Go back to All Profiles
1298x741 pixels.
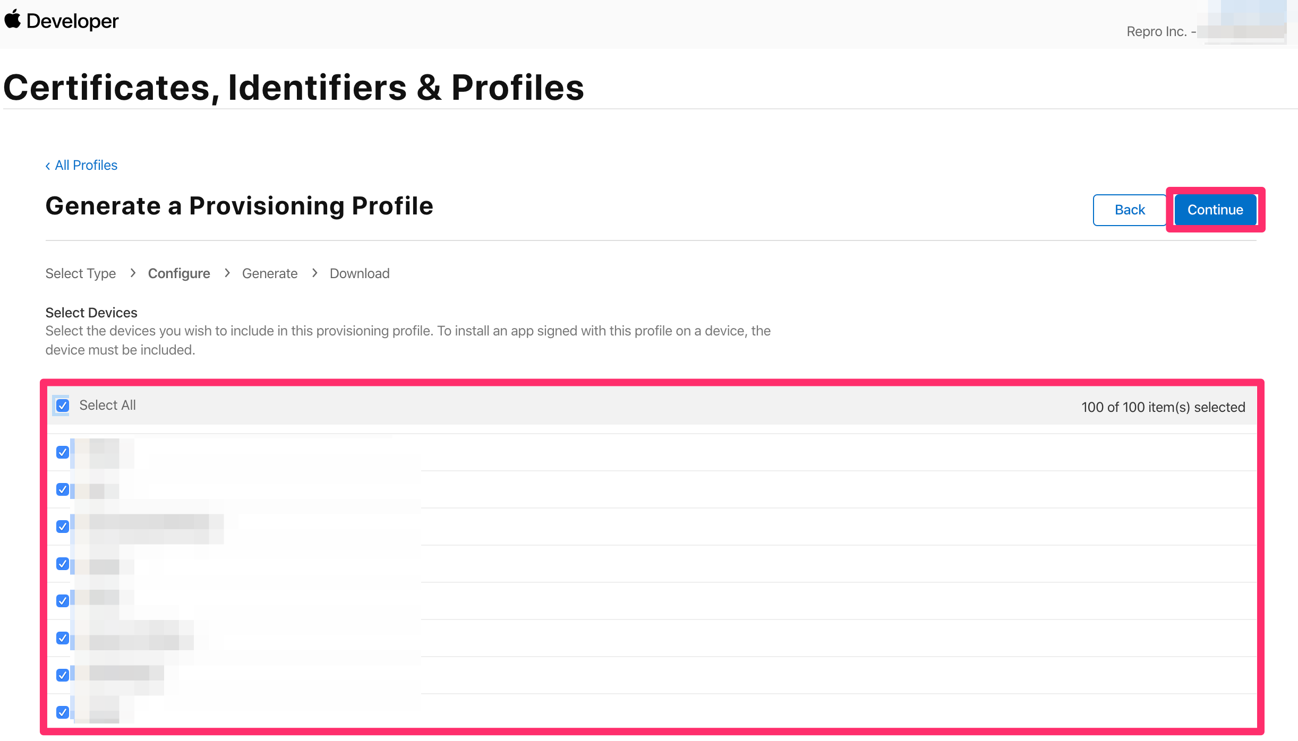(x=86, y=166)
